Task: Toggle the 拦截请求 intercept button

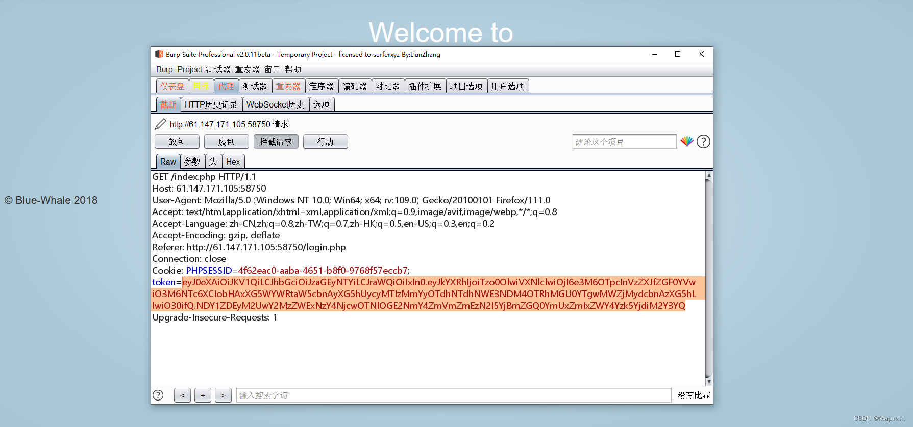Action: 276,142
